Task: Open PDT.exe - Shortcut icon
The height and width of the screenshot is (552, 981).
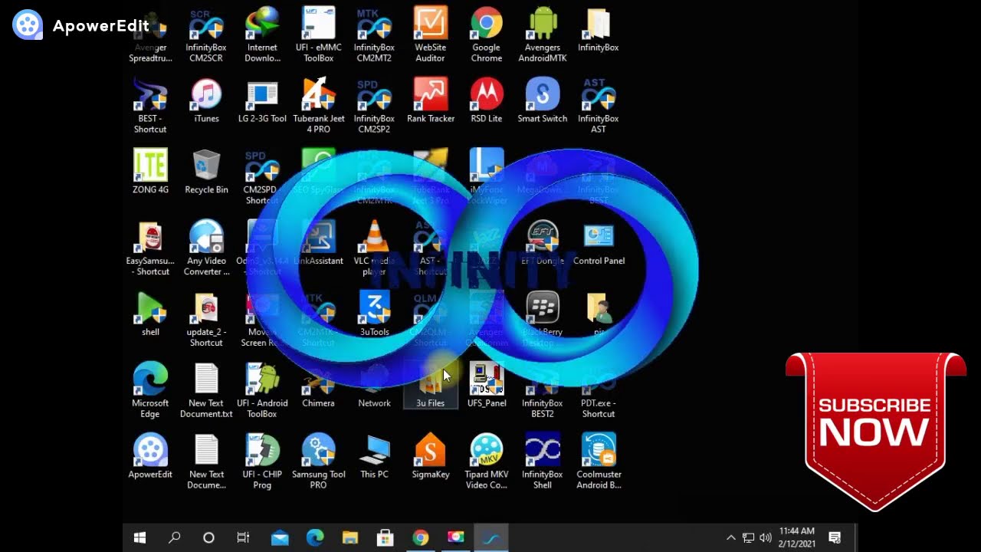Action: tap(598, 391)
